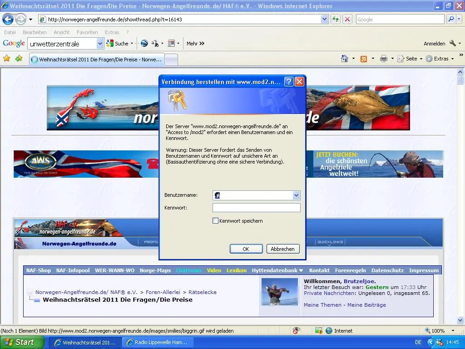Enable the Kennwort speichern checkbox
The image size is (465, 349).
point(216,221)
